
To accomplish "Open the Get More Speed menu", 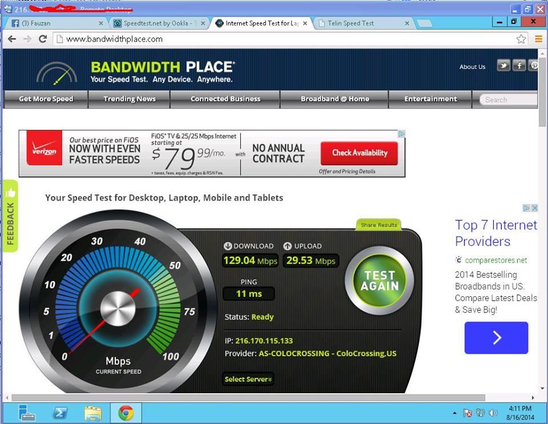I will pos(46,99).
